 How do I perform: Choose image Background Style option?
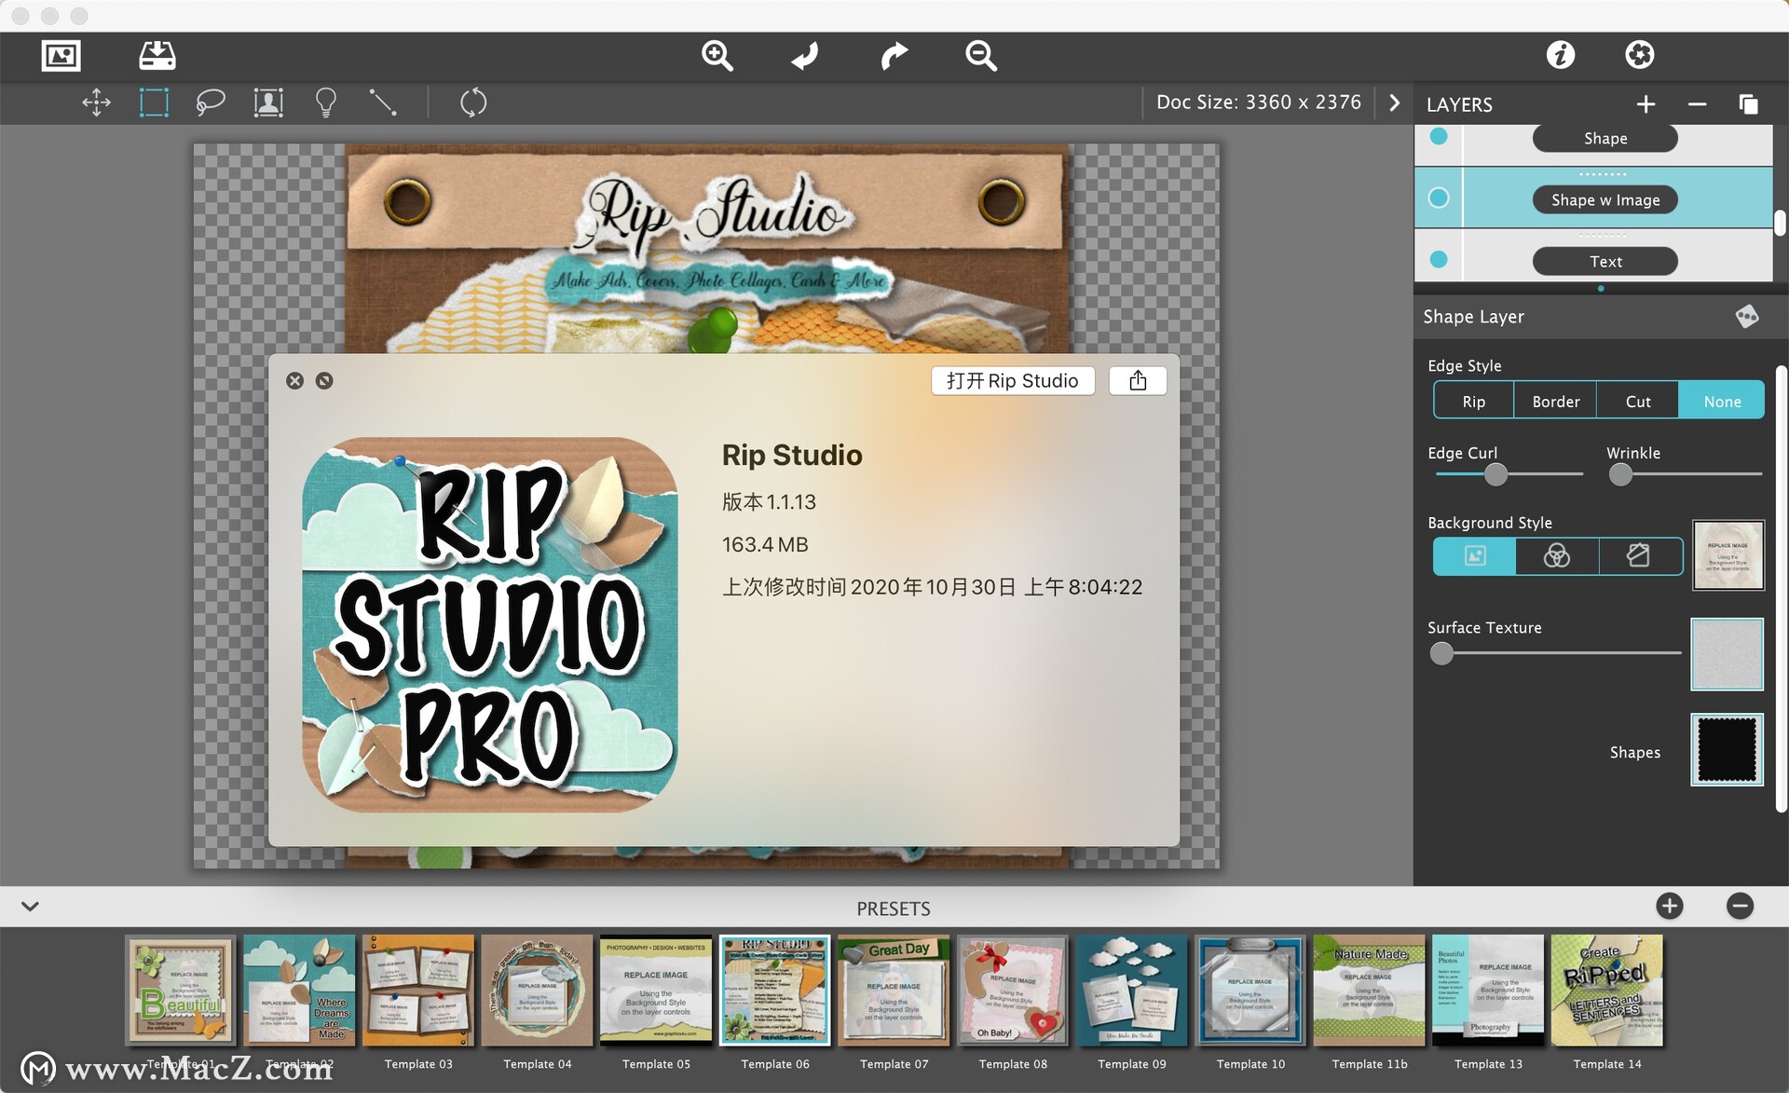tap(1474, 556)
